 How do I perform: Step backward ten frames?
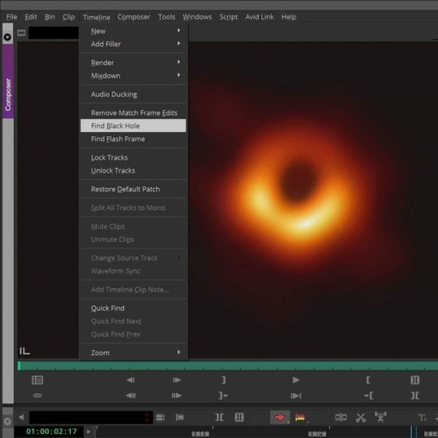131,396
